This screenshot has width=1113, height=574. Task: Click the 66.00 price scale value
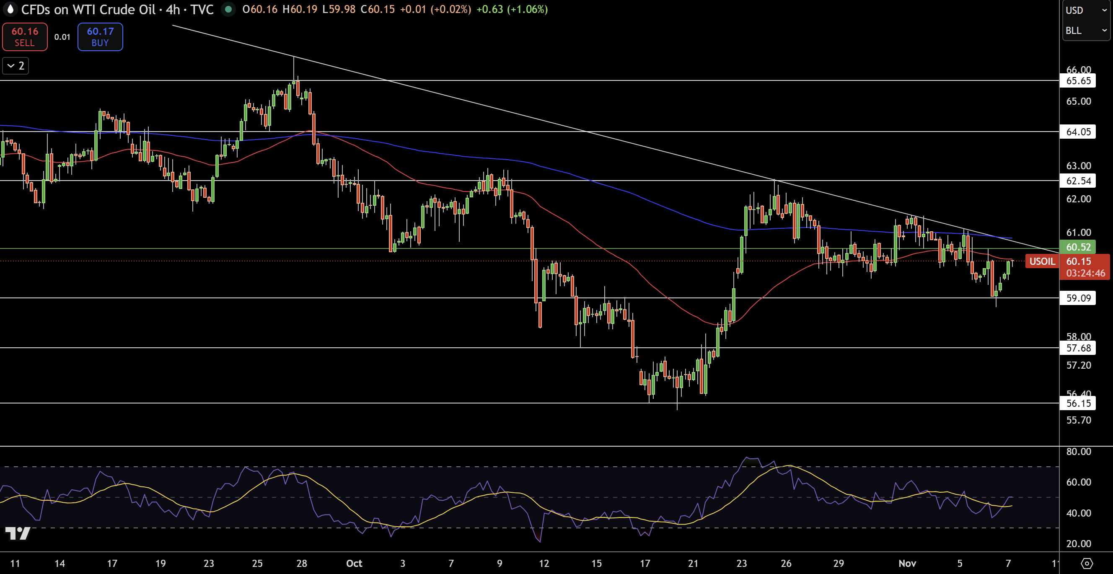tap(1079, 70)
